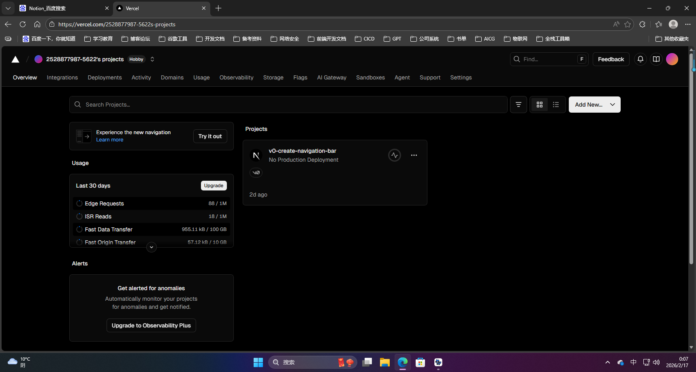Open the browser extensions icon
Image resolution: width=696 pixels, height=372 pixels.
pos(643,24)
